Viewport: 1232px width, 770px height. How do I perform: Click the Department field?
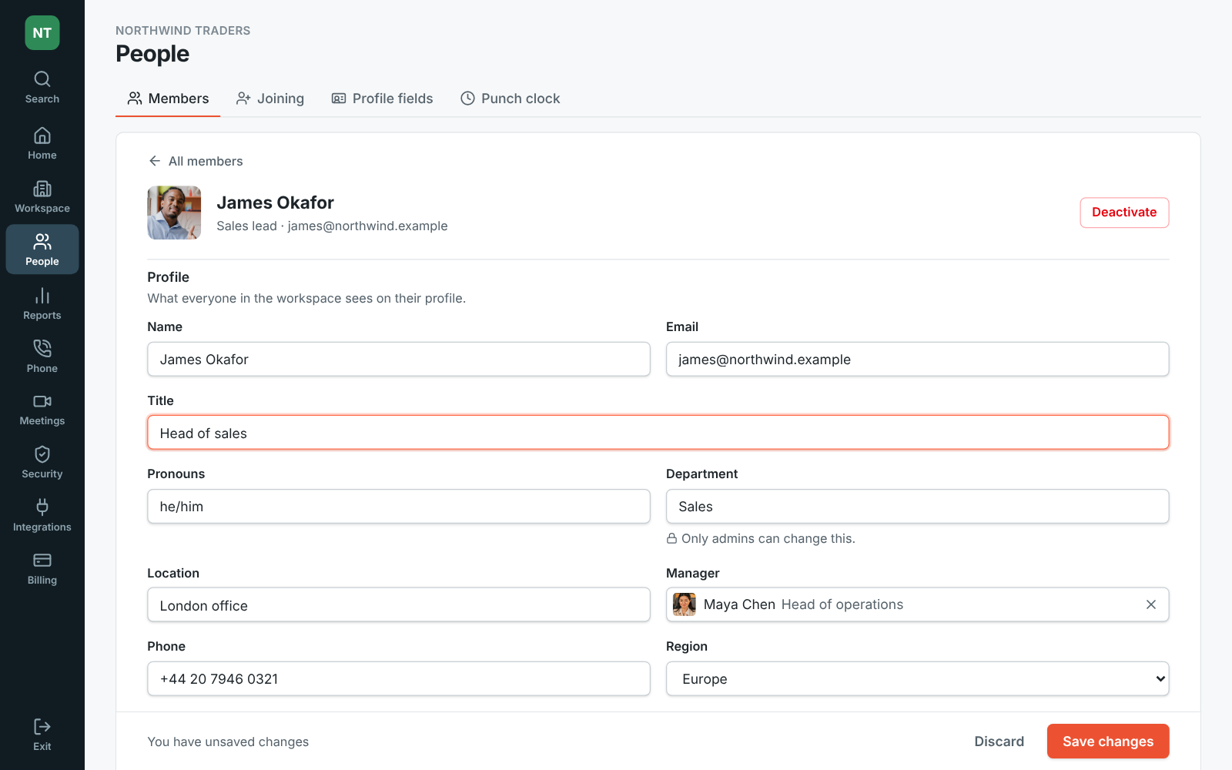pyautogui.click(x=917, y=507)
